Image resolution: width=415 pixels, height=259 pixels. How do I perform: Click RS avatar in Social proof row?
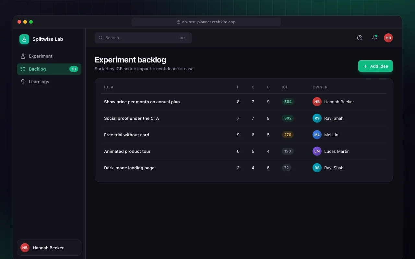pyautogui.click(x=317, y=118)
